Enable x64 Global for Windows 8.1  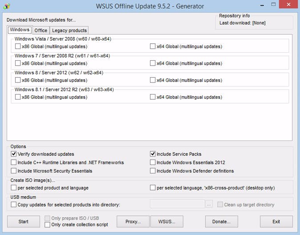(153, 97)
